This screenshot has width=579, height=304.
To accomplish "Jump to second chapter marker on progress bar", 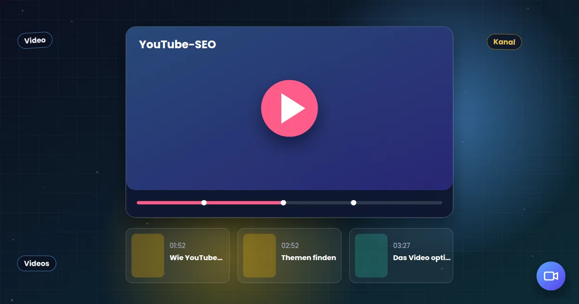I will coord(283,203).
